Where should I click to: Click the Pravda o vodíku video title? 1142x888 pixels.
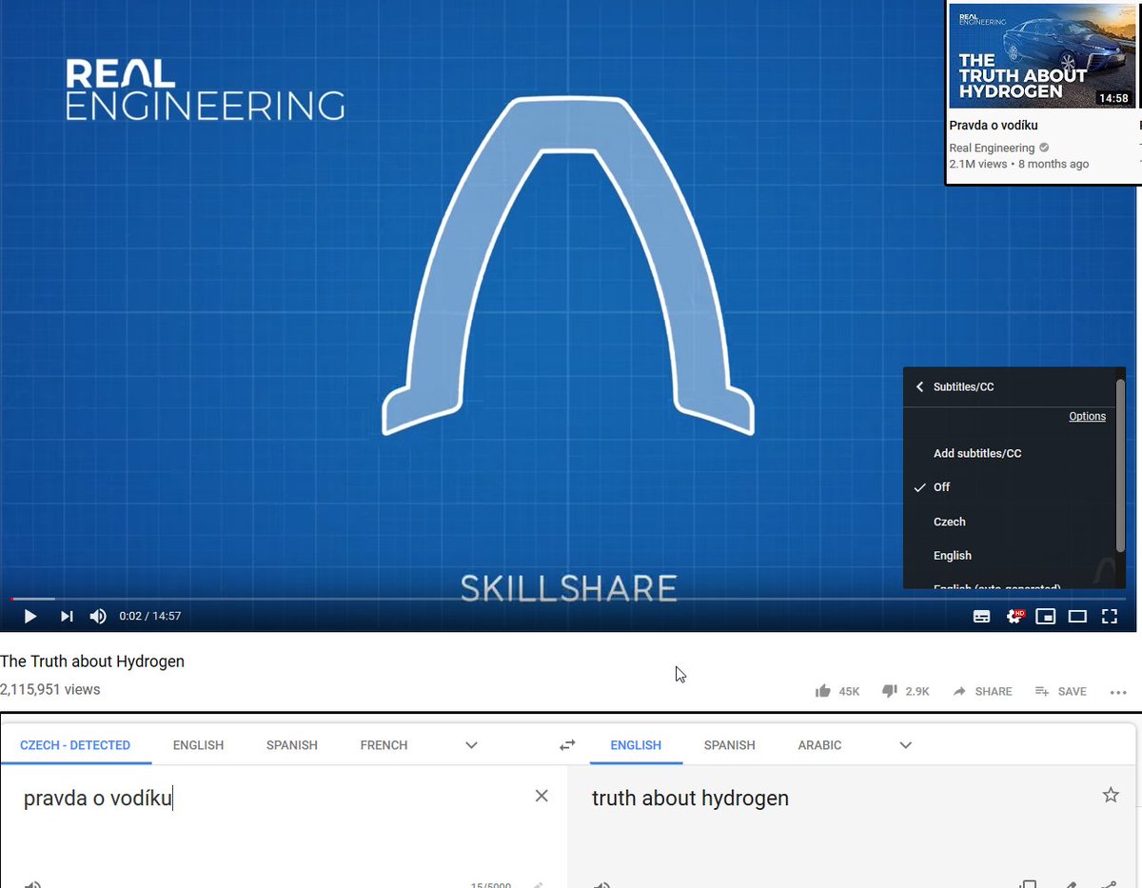pos(994,126)
